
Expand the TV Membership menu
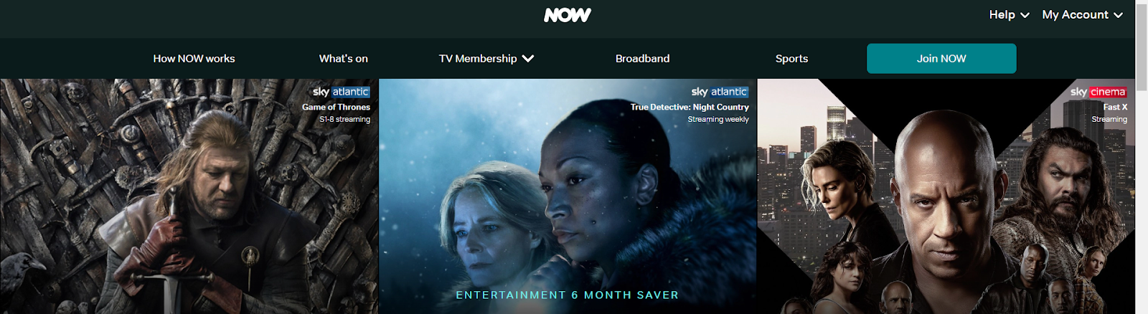486,59
